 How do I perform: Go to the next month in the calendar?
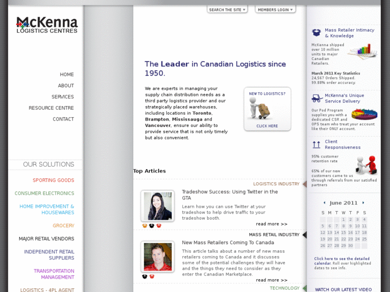tap(363, 203)
